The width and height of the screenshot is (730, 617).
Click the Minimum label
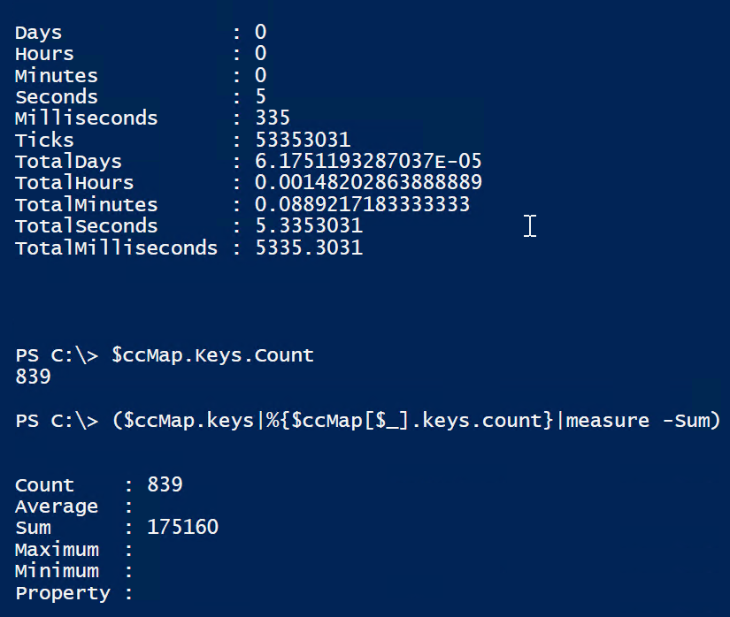coord(57,571)
